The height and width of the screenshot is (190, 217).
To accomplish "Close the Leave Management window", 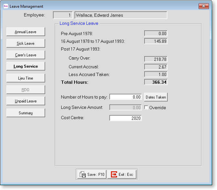I will [203, 6].
